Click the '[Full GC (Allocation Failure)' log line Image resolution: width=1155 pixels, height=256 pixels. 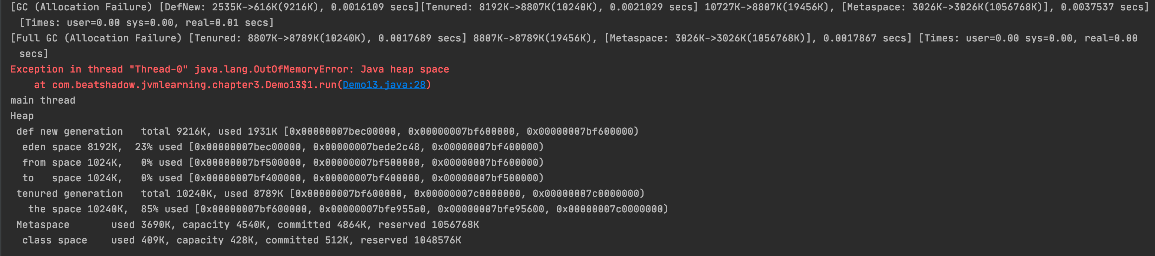click(x=96, y=38)
